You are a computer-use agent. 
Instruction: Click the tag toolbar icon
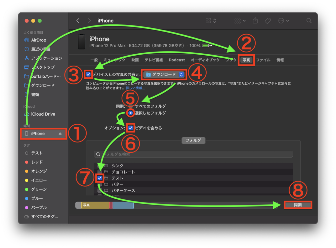tap(267, 20)
